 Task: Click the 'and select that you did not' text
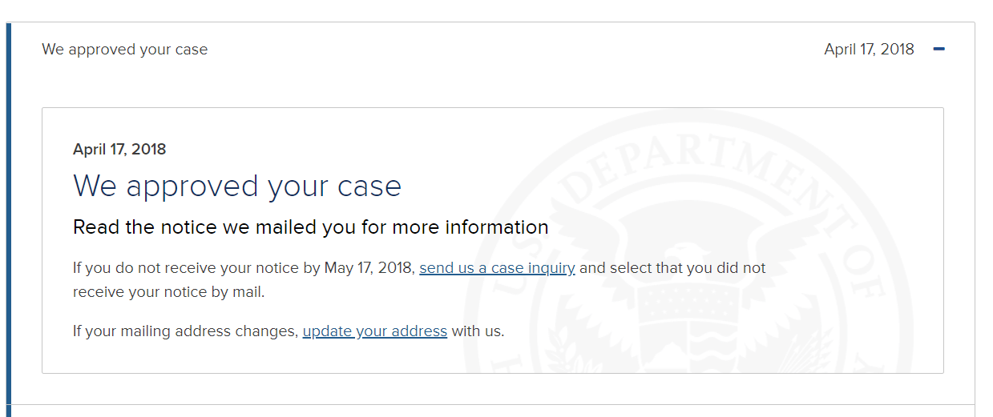[672, 268]
